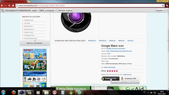Stop loading the page with X icon
The width and height of the screenshot is (169, 95).
pos(9,6)
